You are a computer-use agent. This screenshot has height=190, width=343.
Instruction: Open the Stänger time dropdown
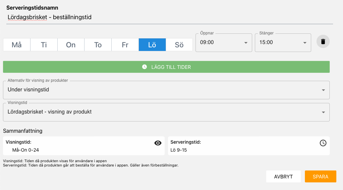[x=283, y=43]
